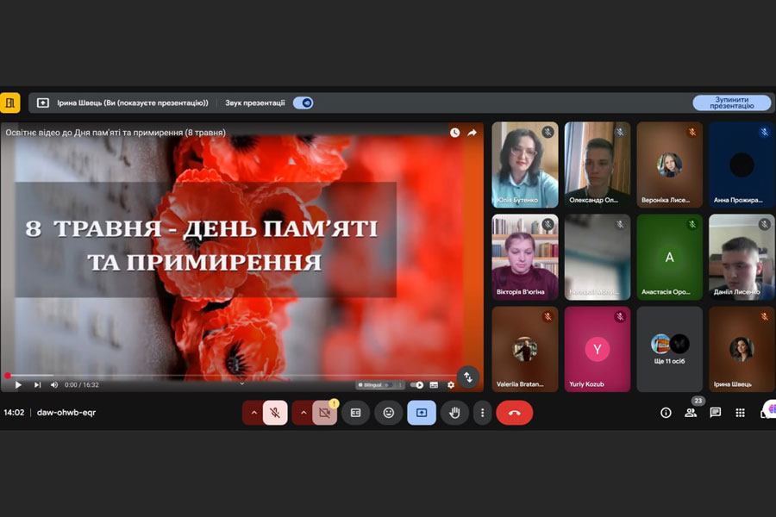Leave the call with red hangup button
The width and height of the screenshot is (776, 517).
[514, 413]
